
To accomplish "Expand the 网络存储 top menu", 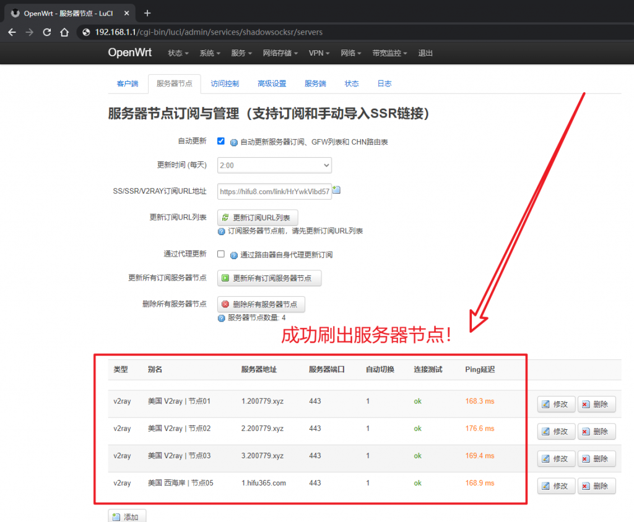I will [280, 53].
